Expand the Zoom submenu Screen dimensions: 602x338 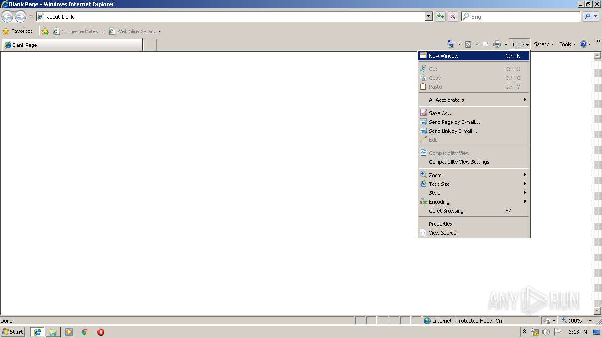coord(474,175)
